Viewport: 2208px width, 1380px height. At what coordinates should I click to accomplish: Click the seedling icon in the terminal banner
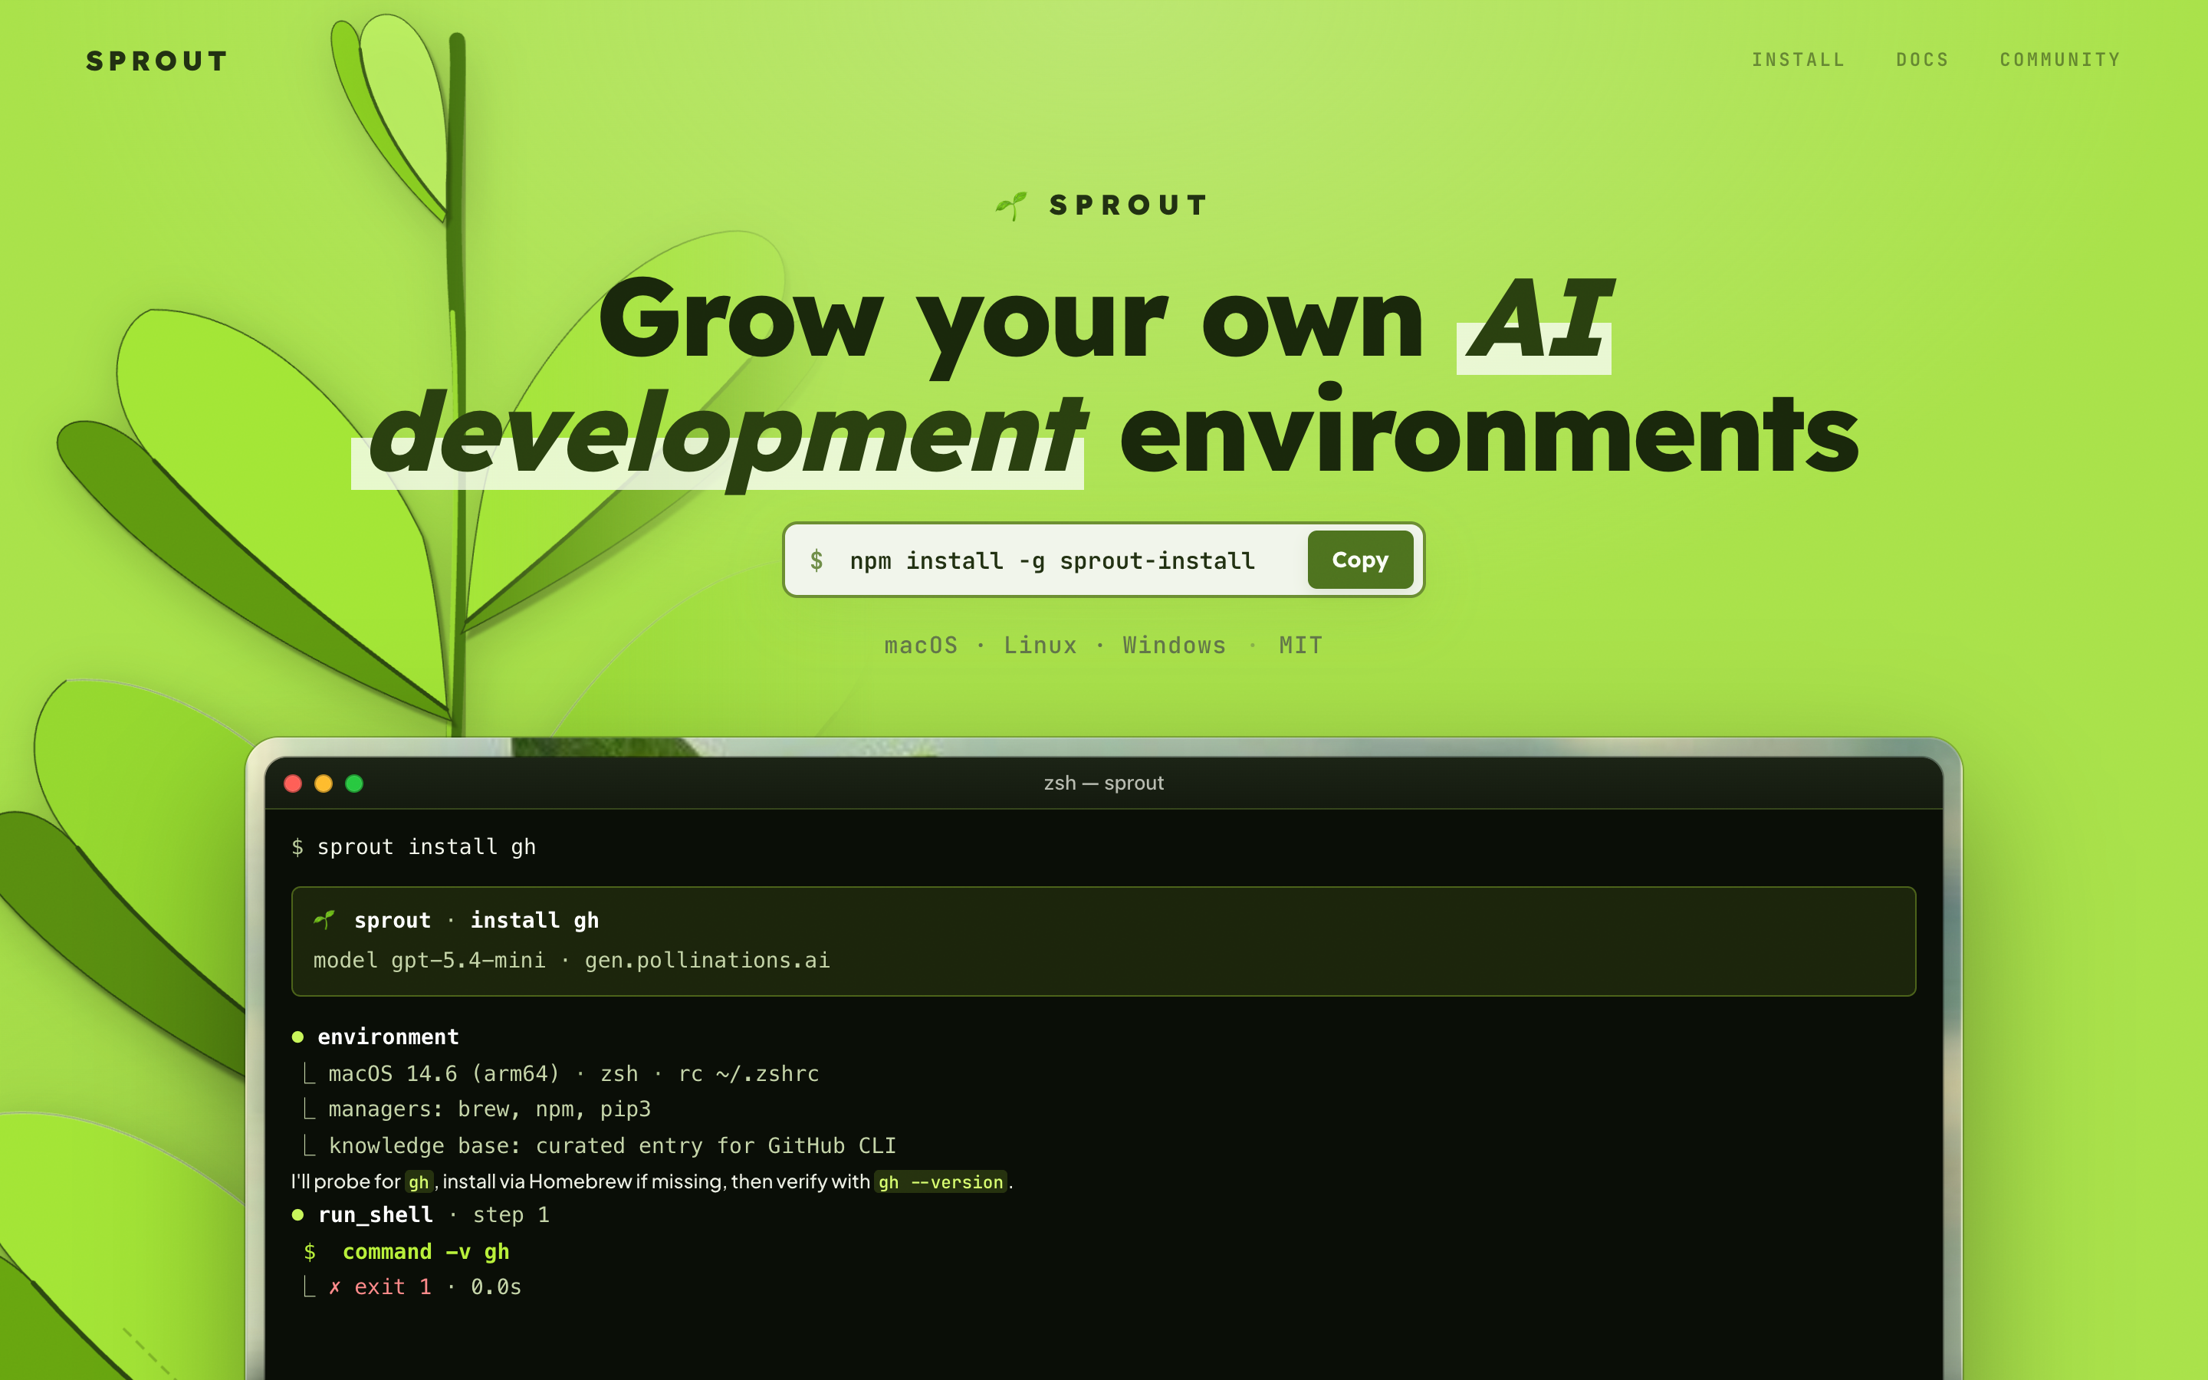pos(324,920)
